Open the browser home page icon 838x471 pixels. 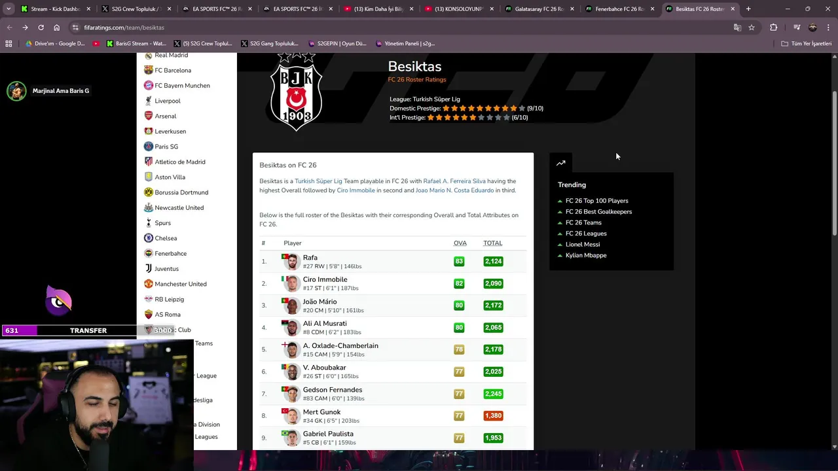[56, 27]
